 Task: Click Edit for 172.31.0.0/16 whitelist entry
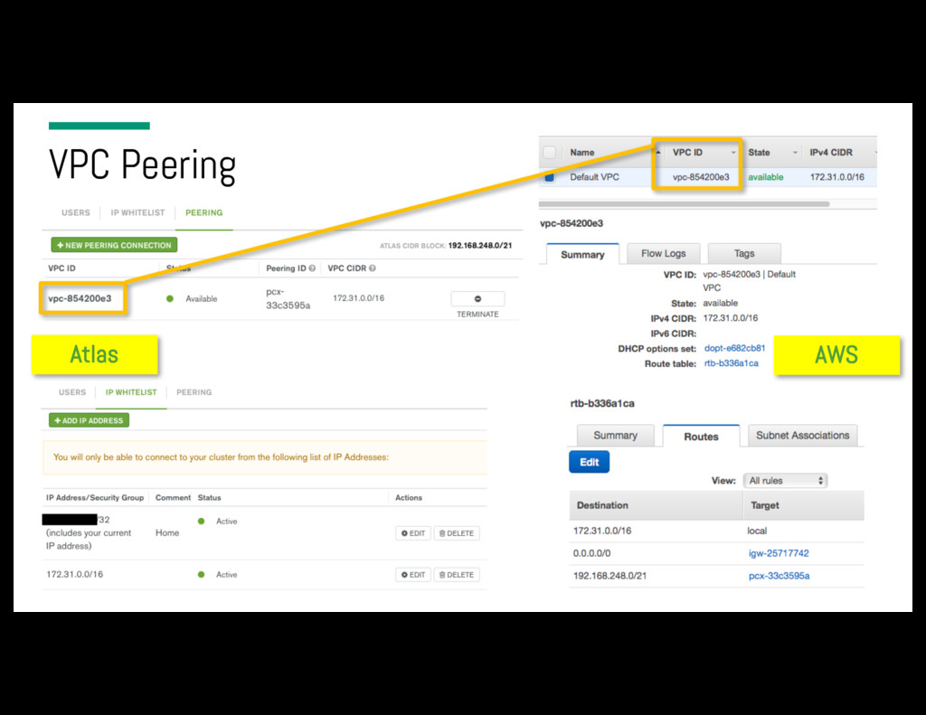pyautogui.click(x=412, y=575)
